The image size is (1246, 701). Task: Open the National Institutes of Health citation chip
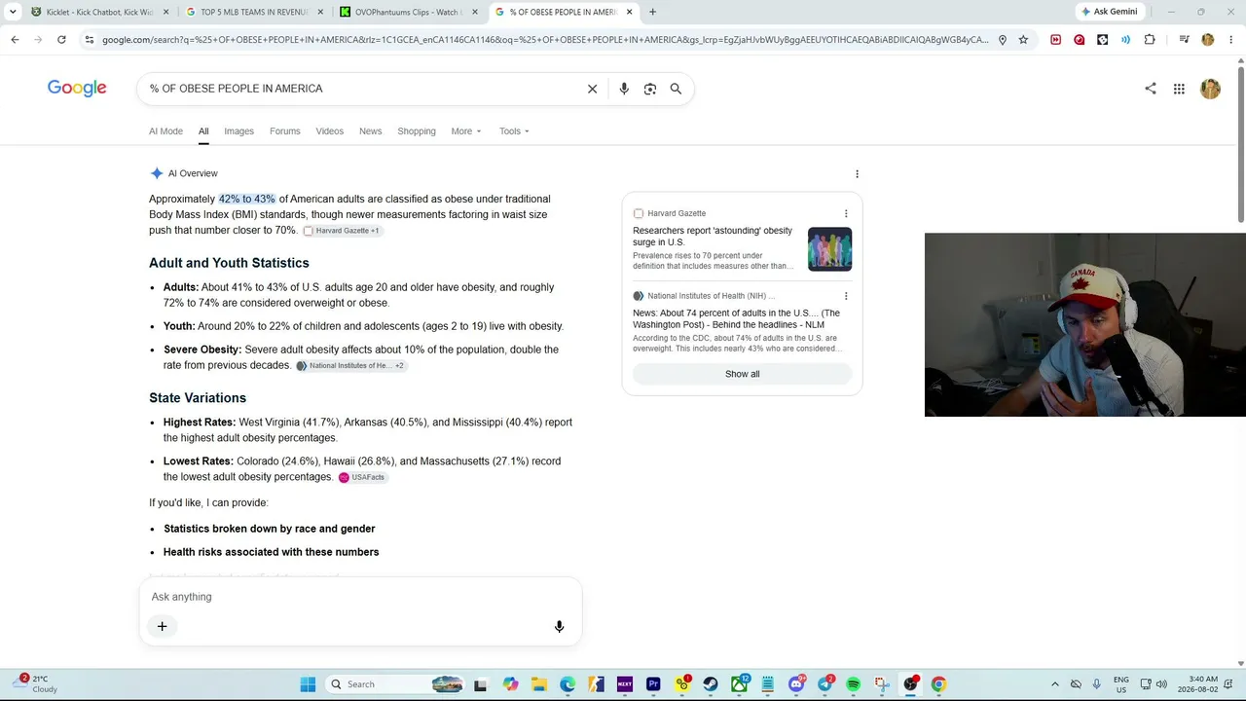tap(351, 366)
